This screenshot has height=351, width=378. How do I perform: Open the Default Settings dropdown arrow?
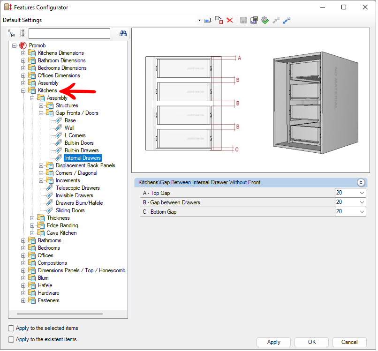(199, 21)
